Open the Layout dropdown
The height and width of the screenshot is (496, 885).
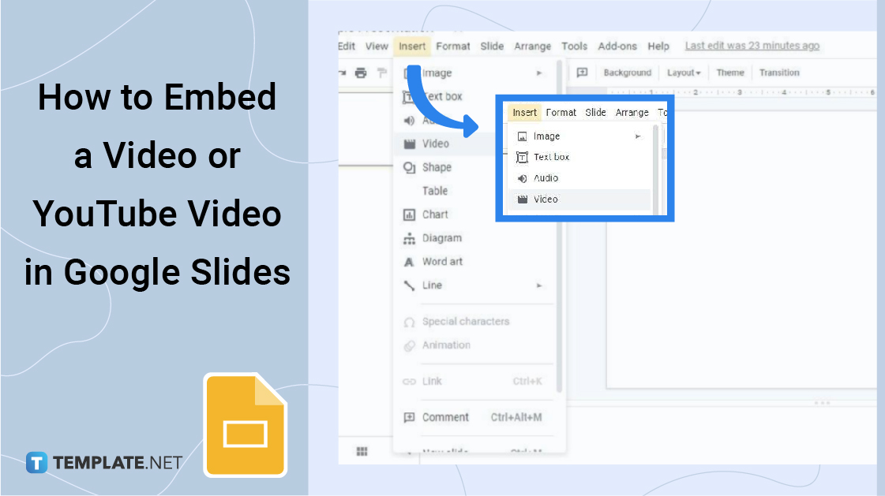(684, 73)
